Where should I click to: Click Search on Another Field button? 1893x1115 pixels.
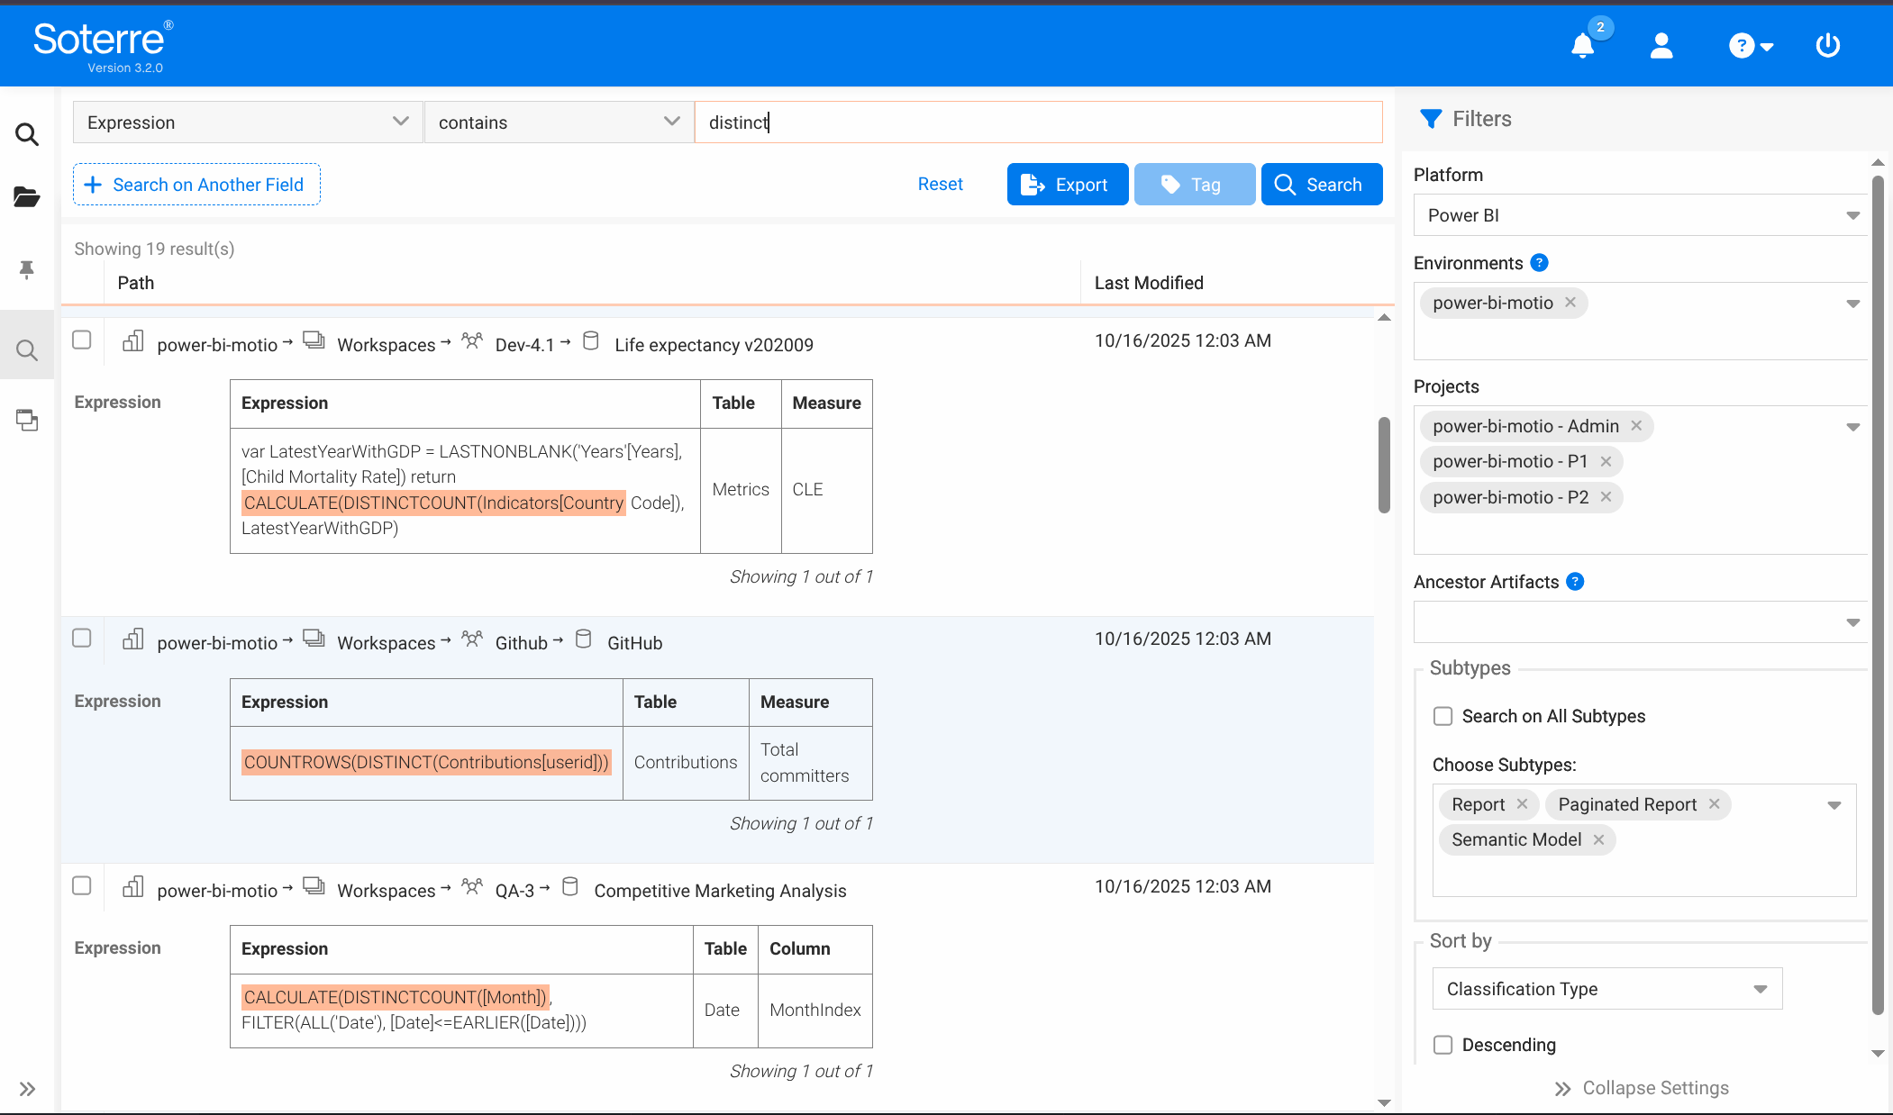196,185
